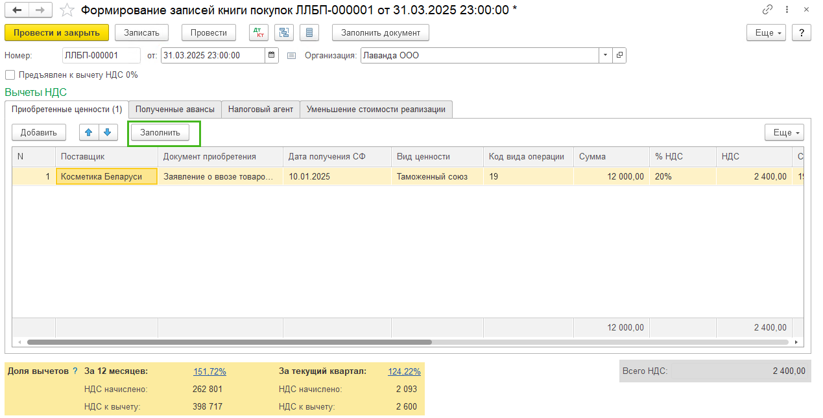Screen dimensions: 823x418
Task: Click the Сумма column header
Action: (x=612, y=157)
